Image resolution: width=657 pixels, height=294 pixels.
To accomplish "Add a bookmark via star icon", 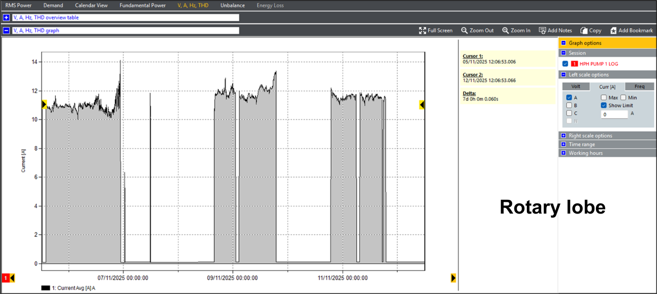I will click(x=613, y=31).
